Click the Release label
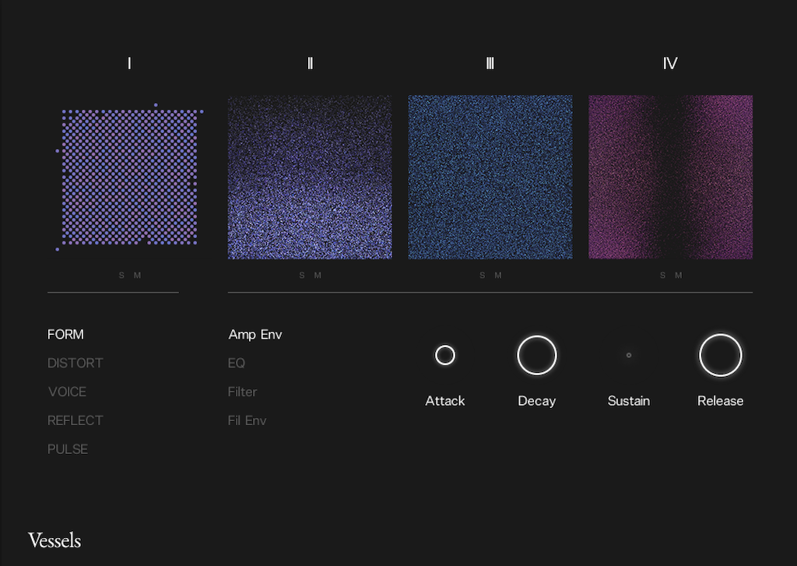Image resolution: width=797 pixels, height=566 pixels. point(720,401)
